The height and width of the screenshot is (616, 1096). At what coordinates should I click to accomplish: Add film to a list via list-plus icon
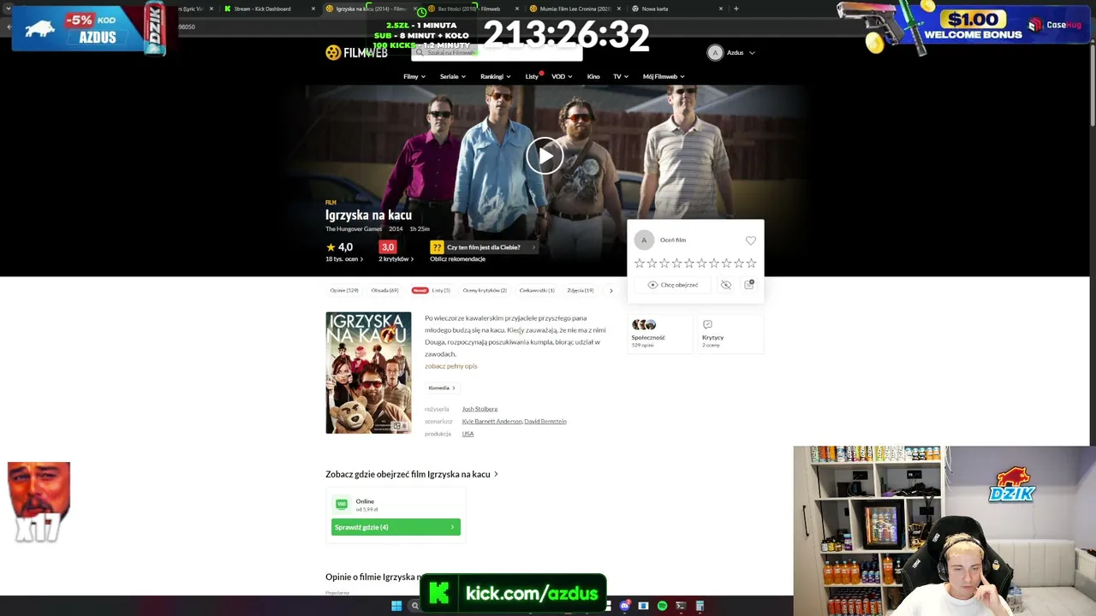click(x=749, y=285)
